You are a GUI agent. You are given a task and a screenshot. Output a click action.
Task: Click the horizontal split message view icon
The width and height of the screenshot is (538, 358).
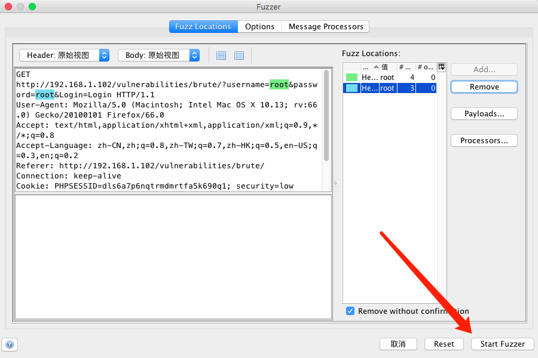(x=221, y=55)
